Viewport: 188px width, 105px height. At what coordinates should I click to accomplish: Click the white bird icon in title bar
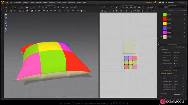click(x=163, y=3)
